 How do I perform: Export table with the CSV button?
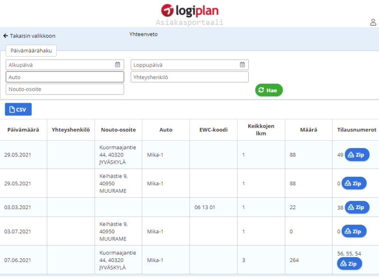tap(18, 109)
